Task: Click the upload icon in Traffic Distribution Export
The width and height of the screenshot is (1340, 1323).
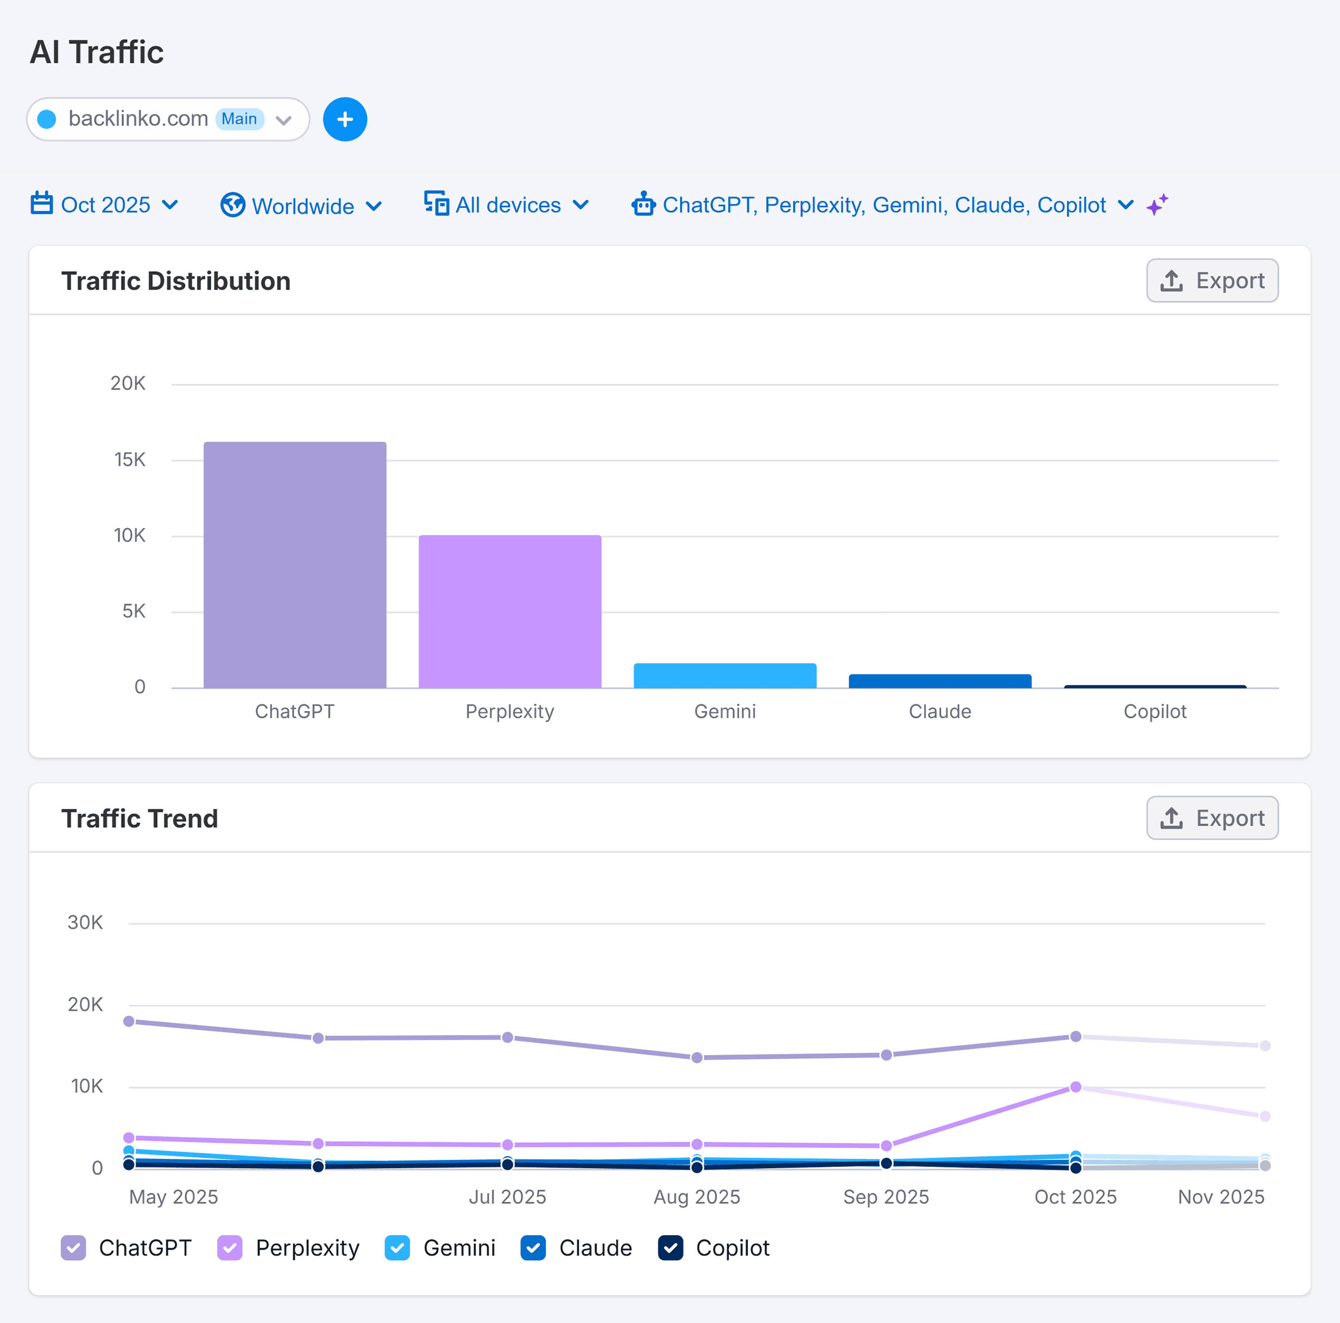Action: click(x=1172, y=280)
